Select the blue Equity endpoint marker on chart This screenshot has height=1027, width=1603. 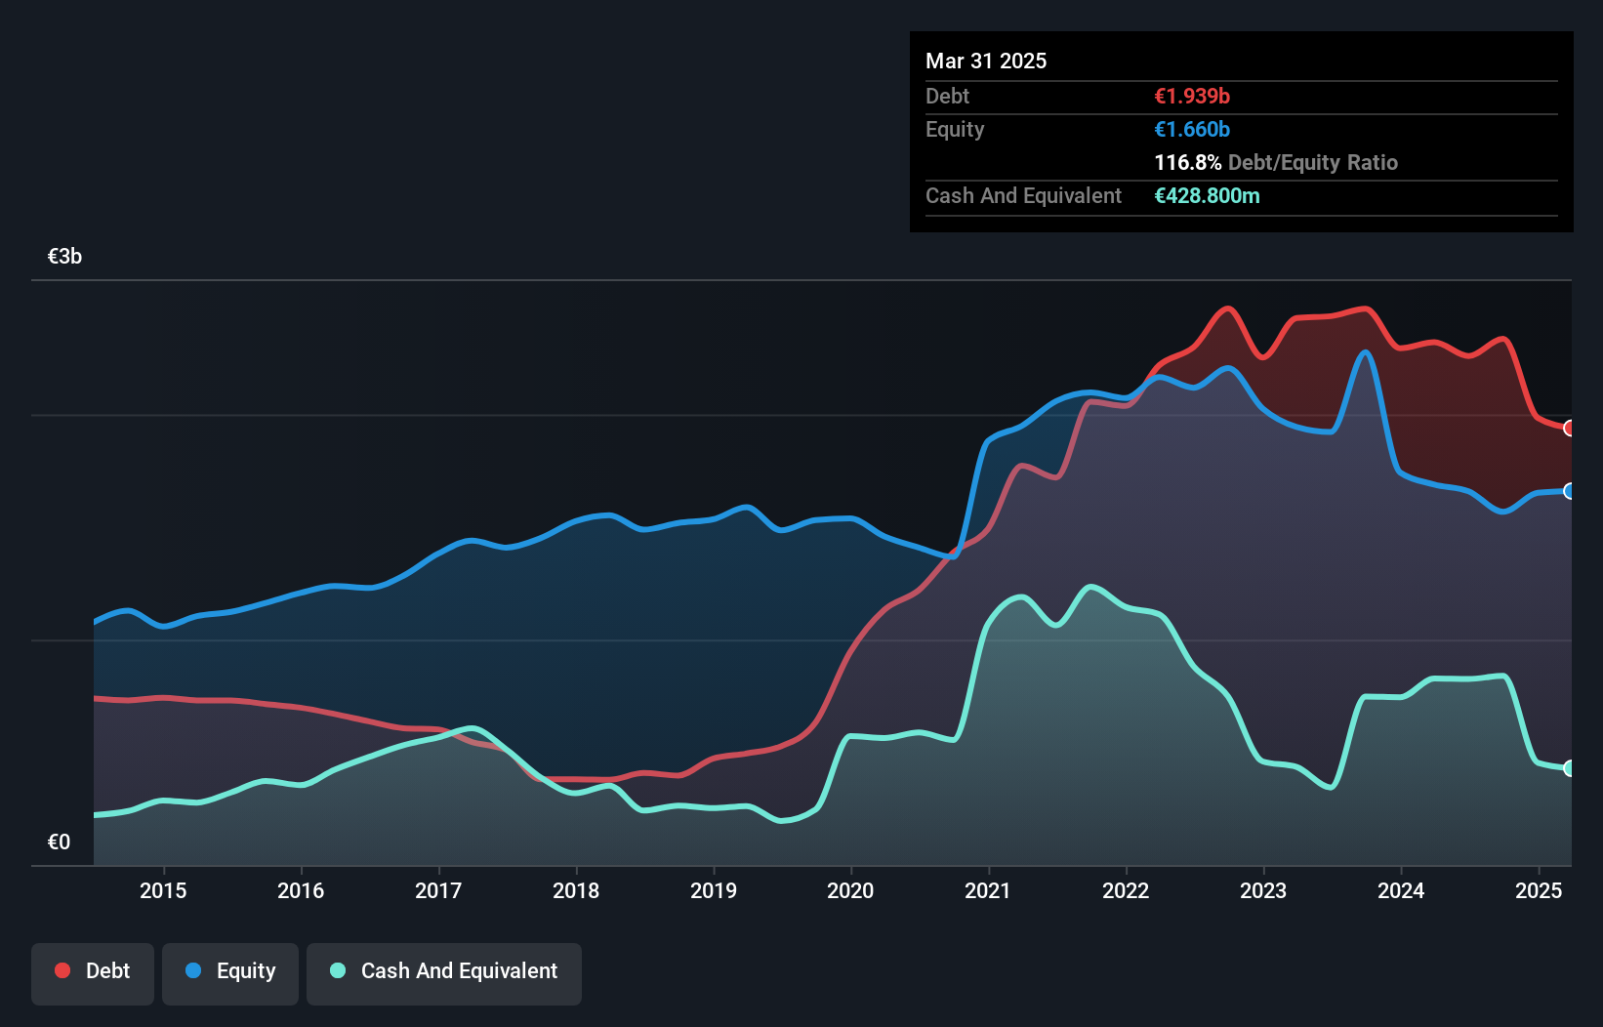pos(1570,491)
